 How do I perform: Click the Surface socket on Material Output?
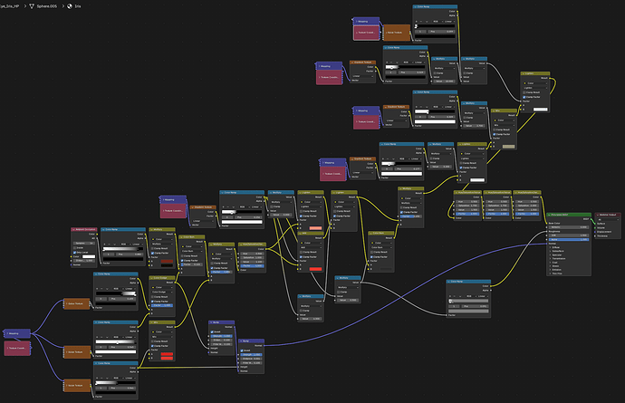coord(595,224)
